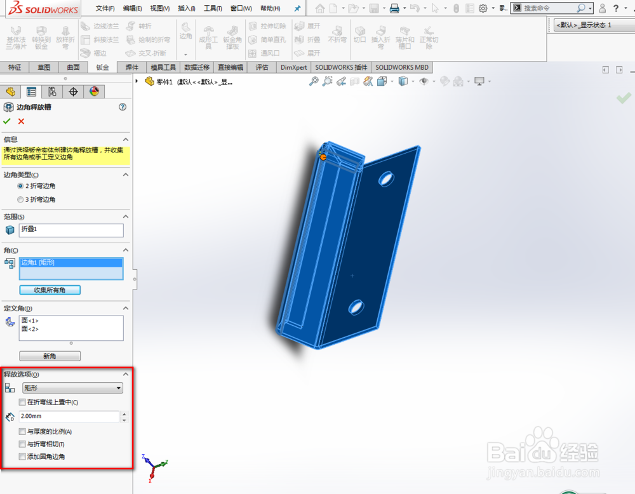Enable 与折弯相切 checkbox
Image resolution: width=635 pixels, height=494 pixels.
coord(22,444)
